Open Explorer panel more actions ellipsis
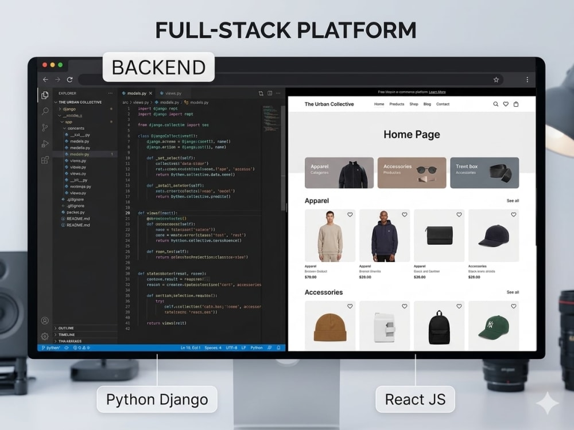 [110, 93]
